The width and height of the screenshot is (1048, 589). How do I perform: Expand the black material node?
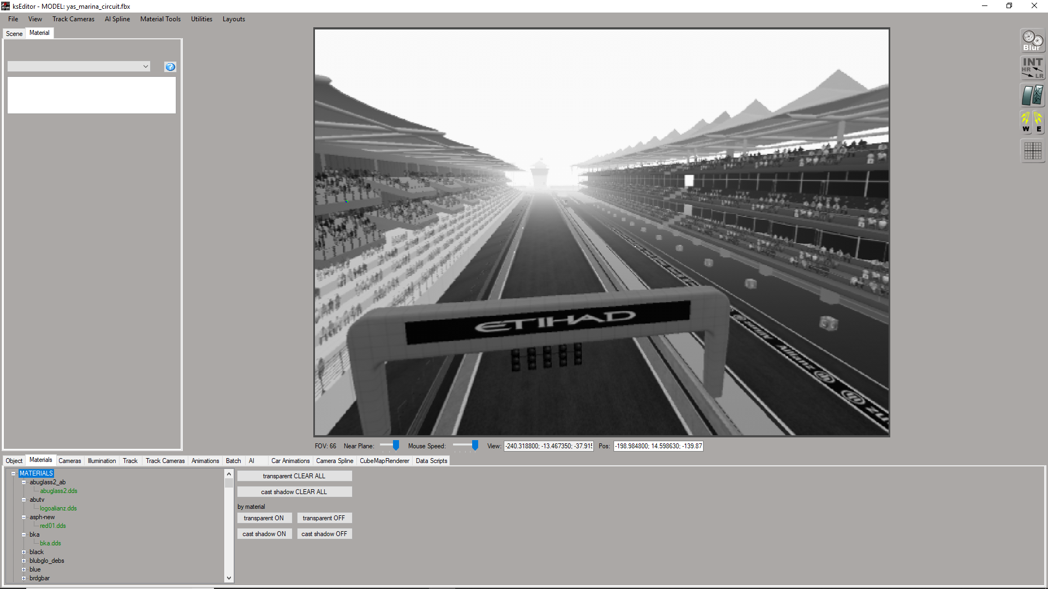pos(23,552)
